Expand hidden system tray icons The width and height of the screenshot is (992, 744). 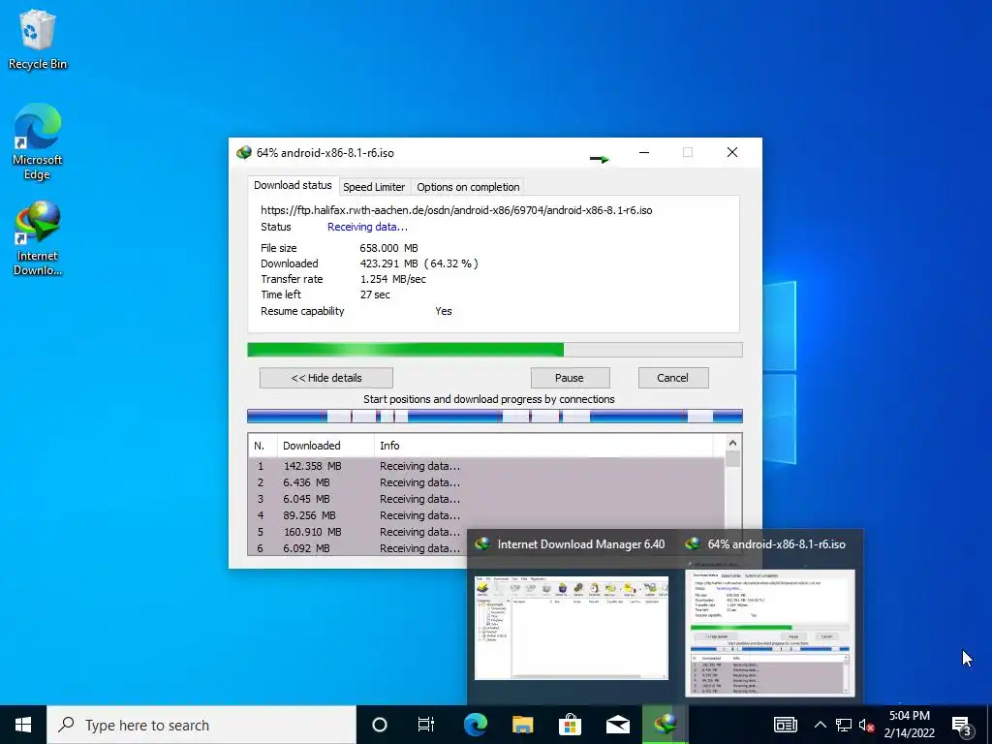click(820, 725)
